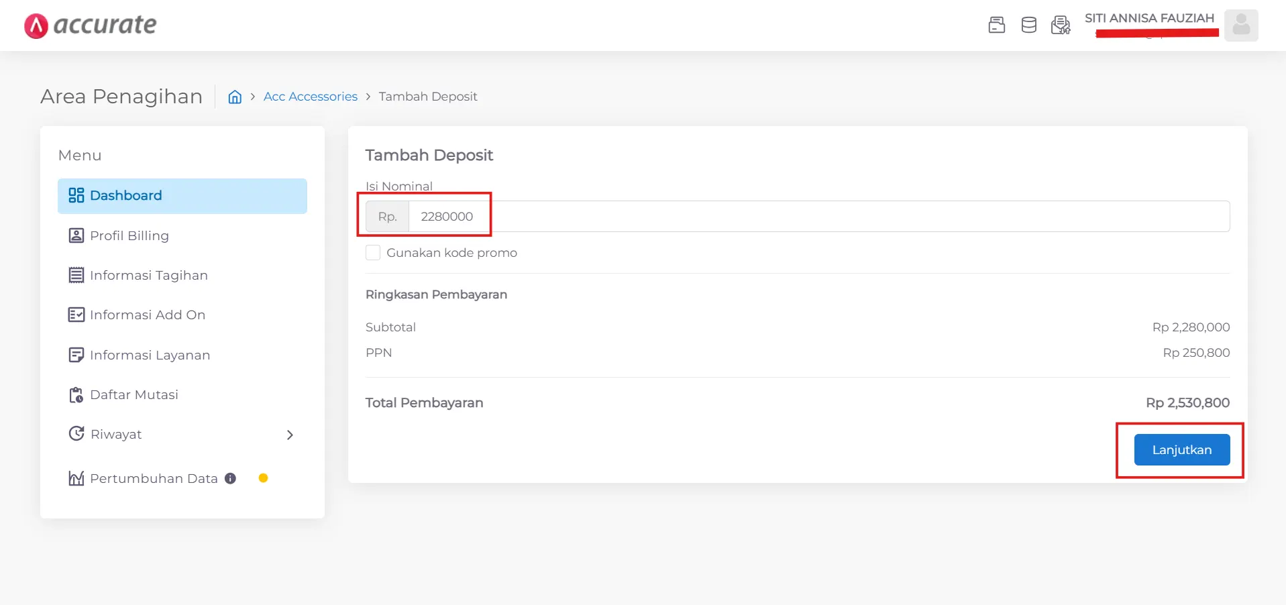Click the yellow status dot indicator
The image size is (1286, 605).
263,478
